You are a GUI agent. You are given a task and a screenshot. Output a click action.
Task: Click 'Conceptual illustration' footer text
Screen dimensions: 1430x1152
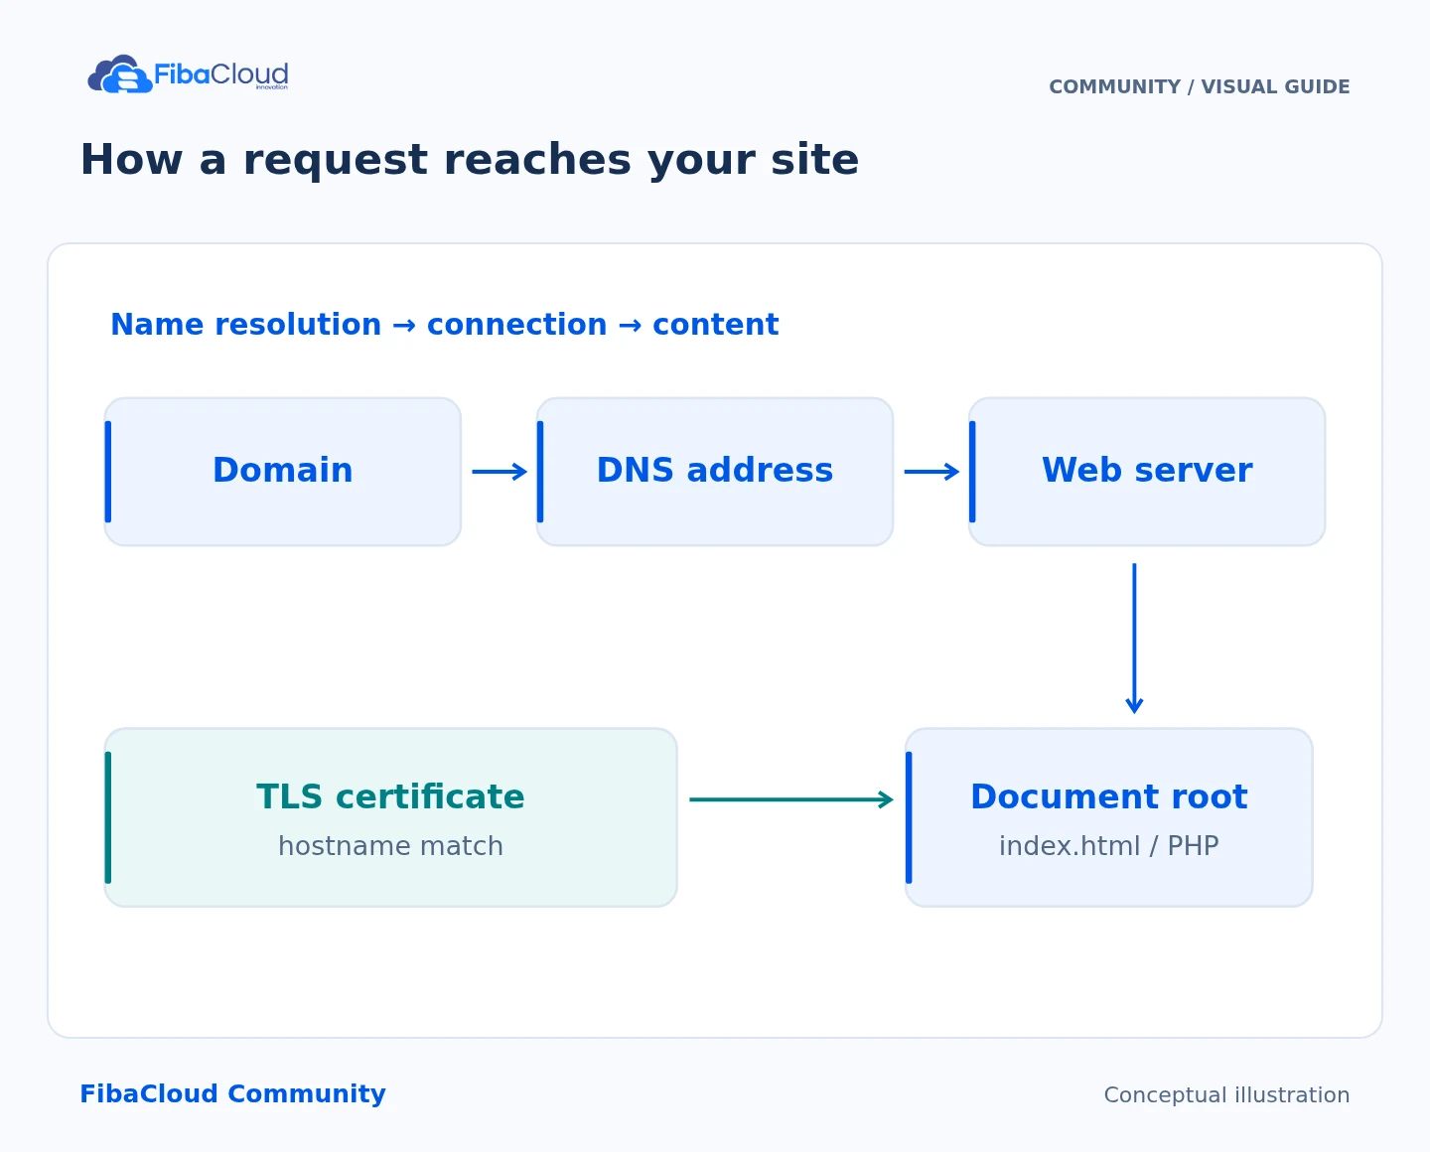[1226, 1095]
